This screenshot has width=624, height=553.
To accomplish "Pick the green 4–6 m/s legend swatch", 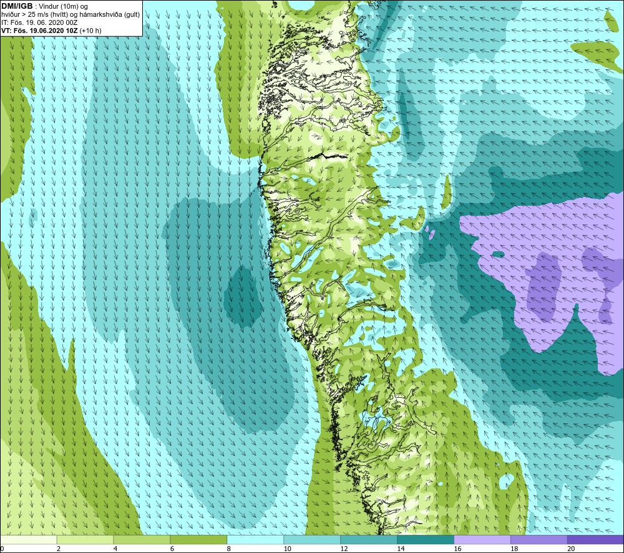I will pos(142,539).
